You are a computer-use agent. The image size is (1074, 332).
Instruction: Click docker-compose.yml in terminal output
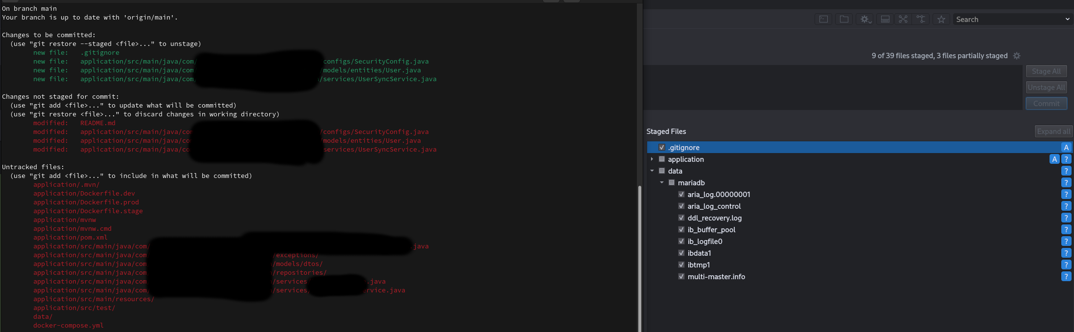69,325
